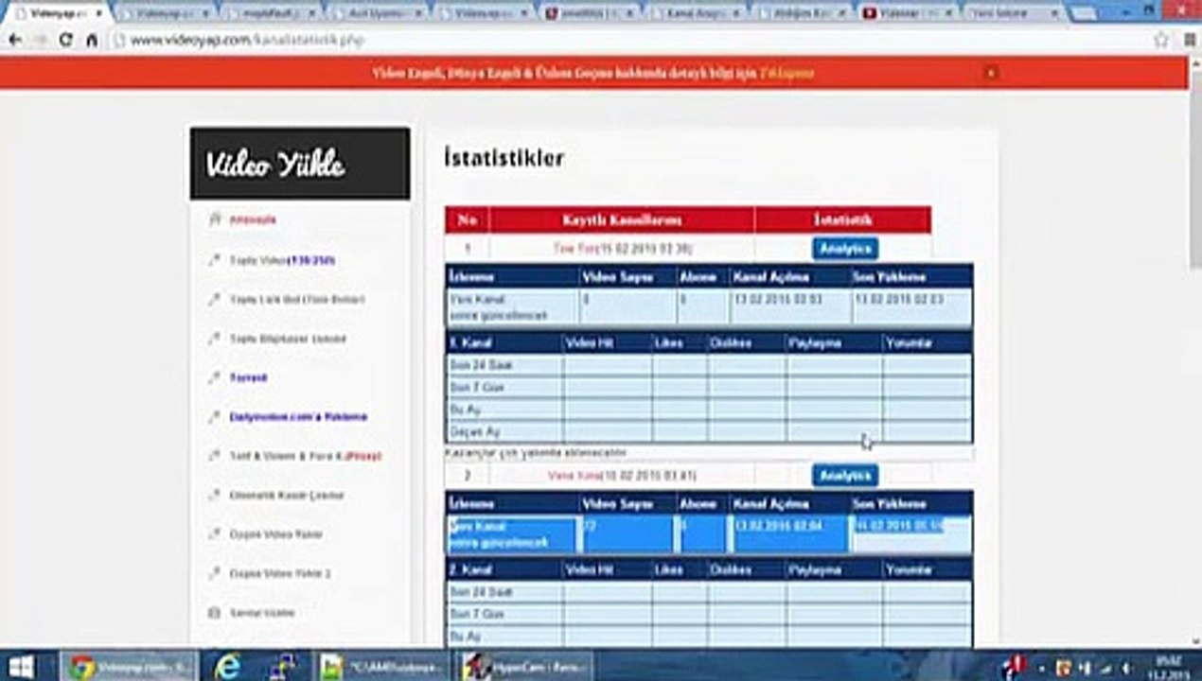Click the highlighted Yeni Kanal cell
Image resolution: width=1202 pixels, height=681 pixels.
pos(512,534)
